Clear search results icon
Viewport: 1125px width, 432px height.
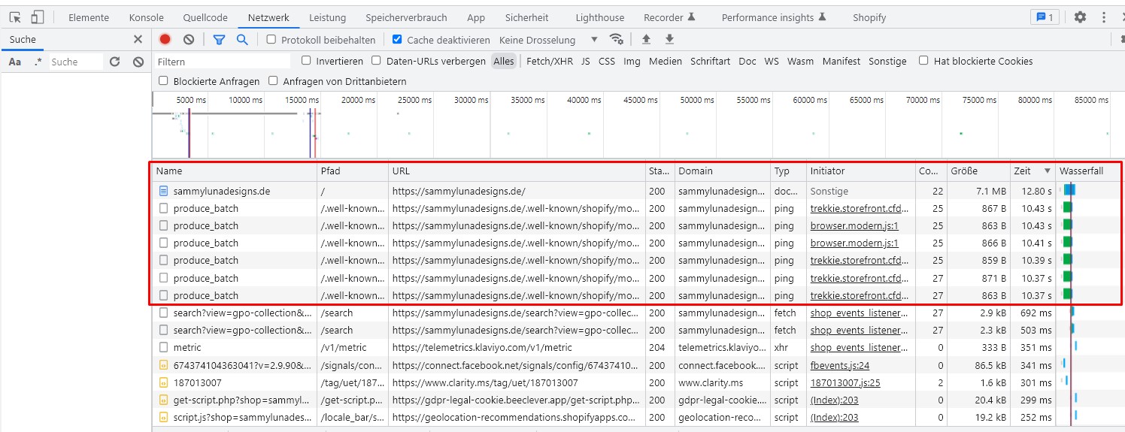click(x=138, y=62)
